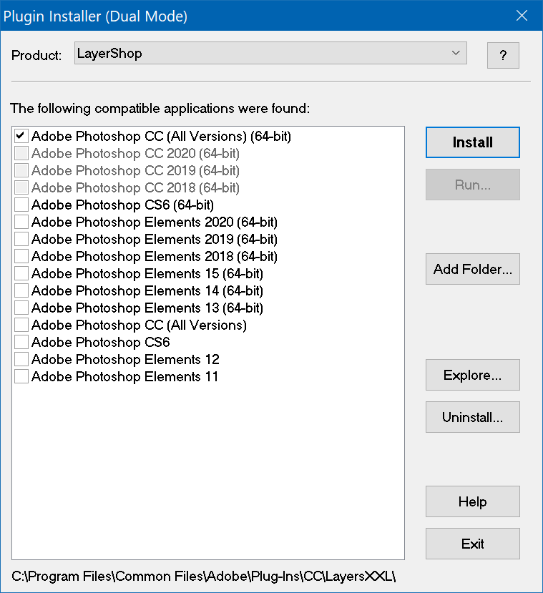Tick Adobe Photoshop Elements 2019 (64-bit)
The image size is (543, 593).
(x=21, y=239)
